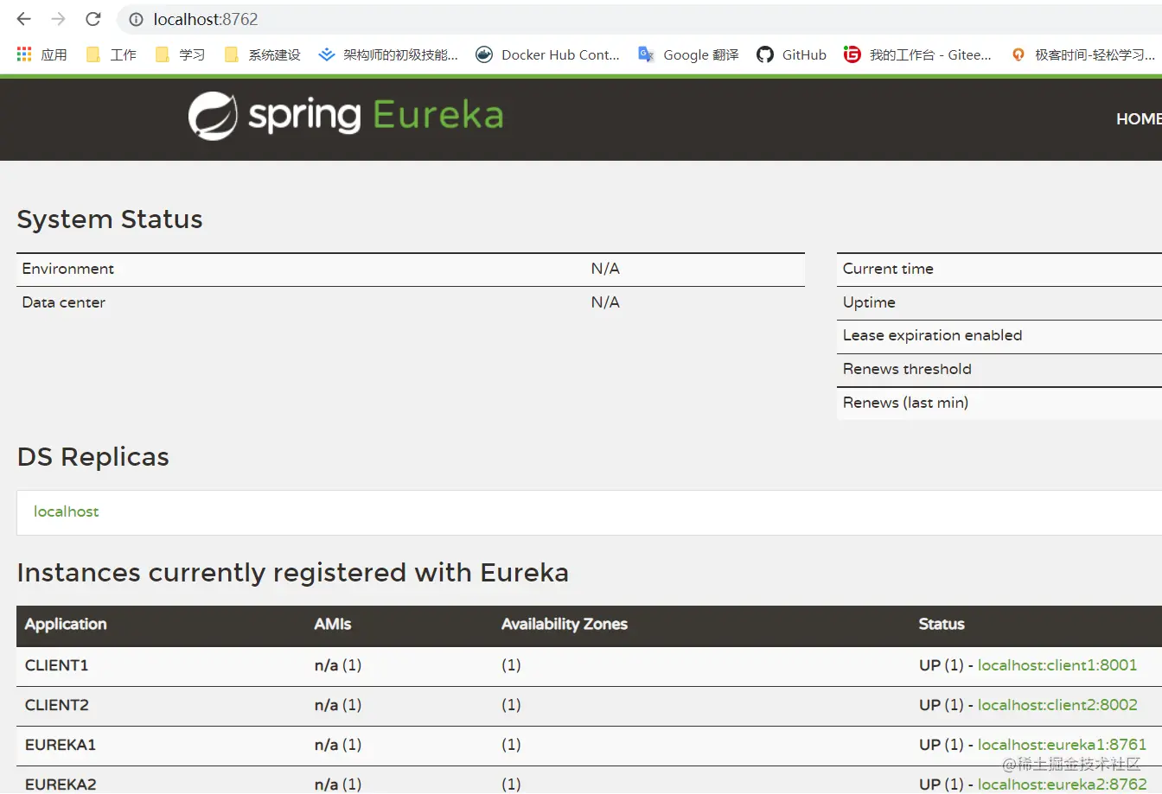Select the EUREKA2 application cell
Screen dimensions: 1162x794
coord(61,784)
